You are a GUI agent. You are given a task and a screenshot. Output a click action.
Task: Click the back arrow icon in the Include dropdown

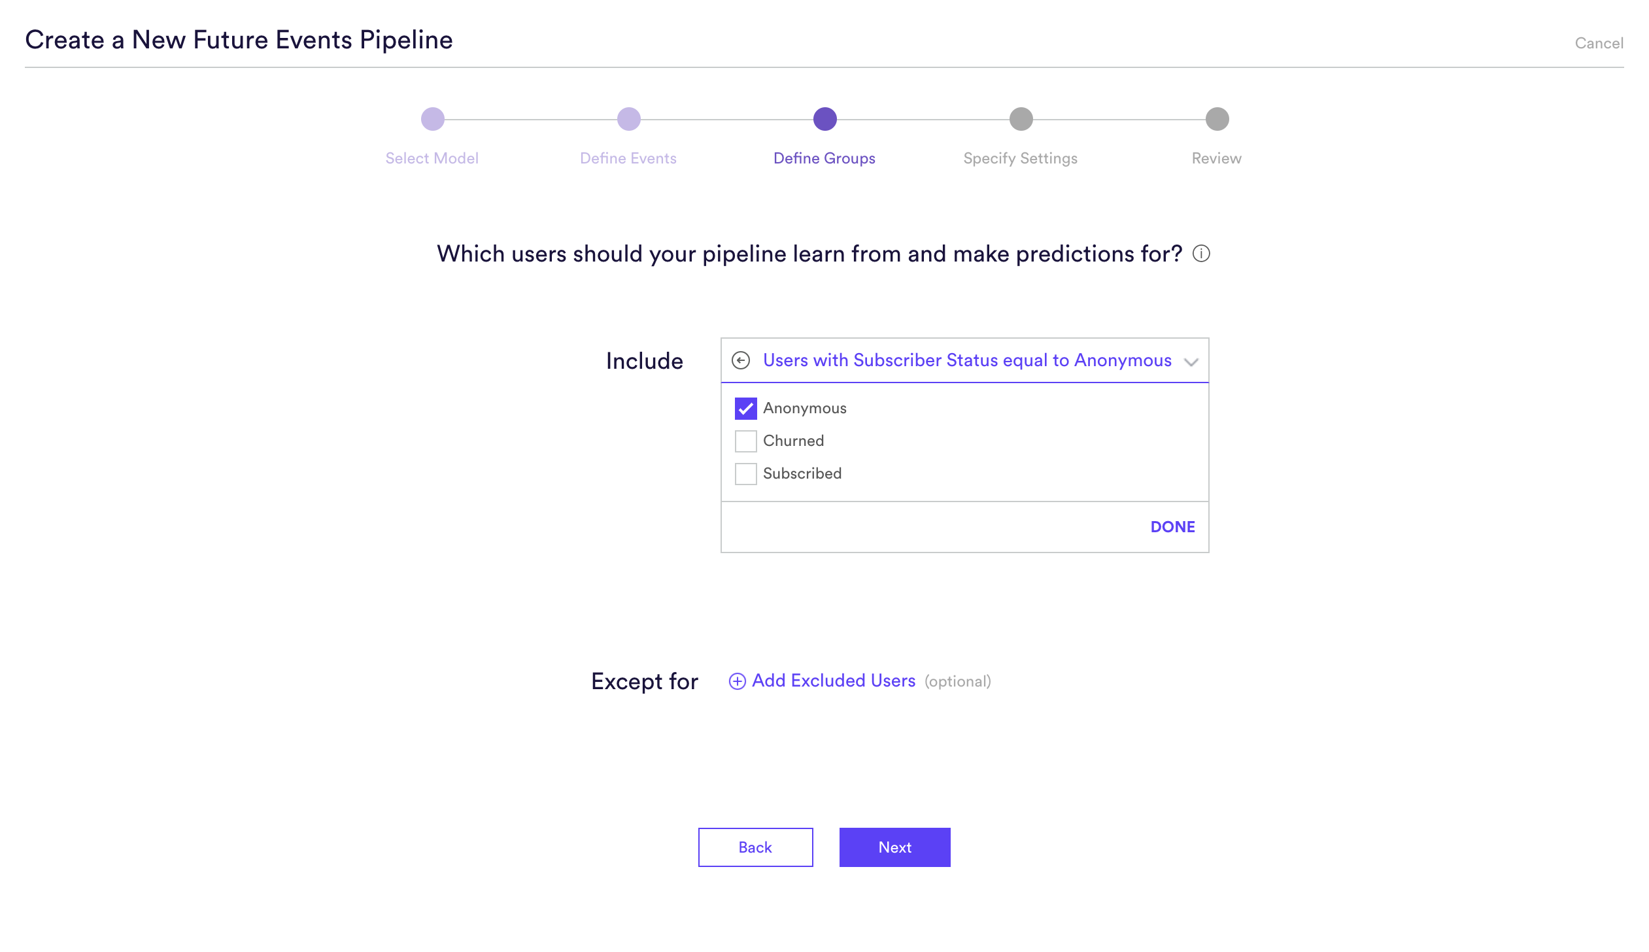(740, 360)
